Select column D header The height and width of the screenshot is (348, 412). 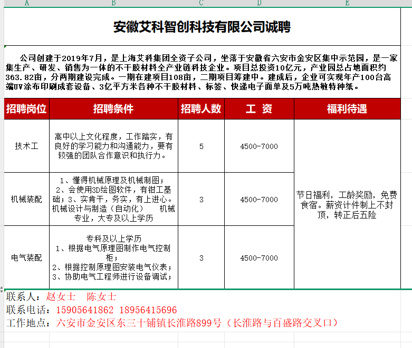(x=258, y=3)
